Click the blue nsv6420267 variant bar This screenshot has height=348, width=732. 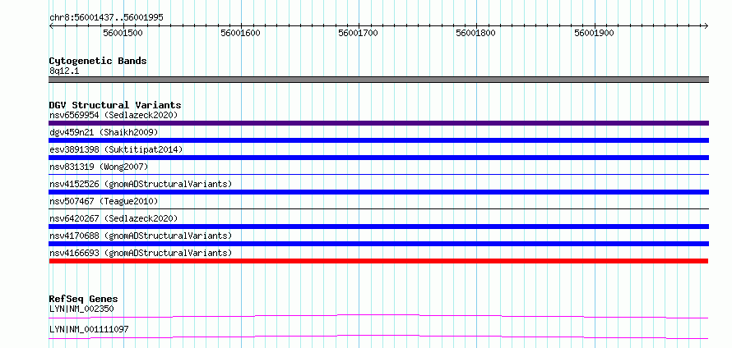(x=378, y=227)
